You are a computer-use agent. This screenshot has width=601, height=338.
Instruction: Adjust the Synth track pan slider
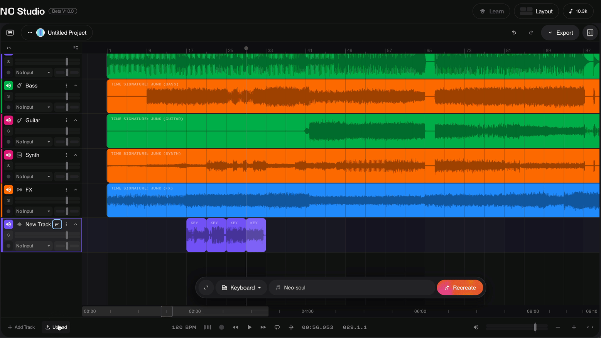67,177
